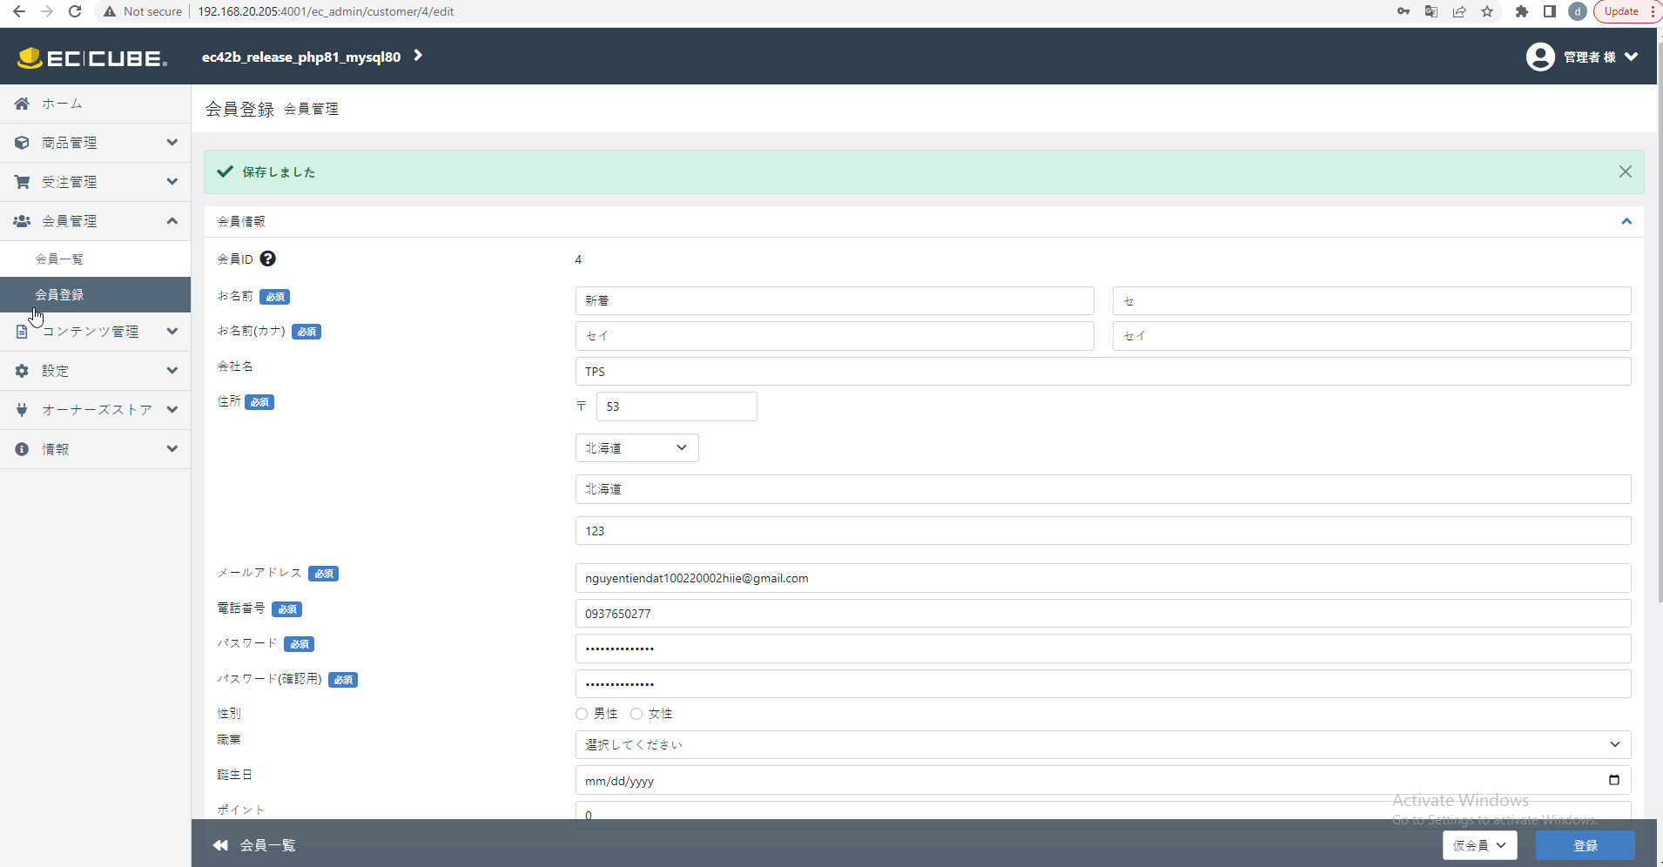This screenshot has width=1663, height=867.
Task: Click the browser profile avatar d
Action: (x=1578, y=11)
